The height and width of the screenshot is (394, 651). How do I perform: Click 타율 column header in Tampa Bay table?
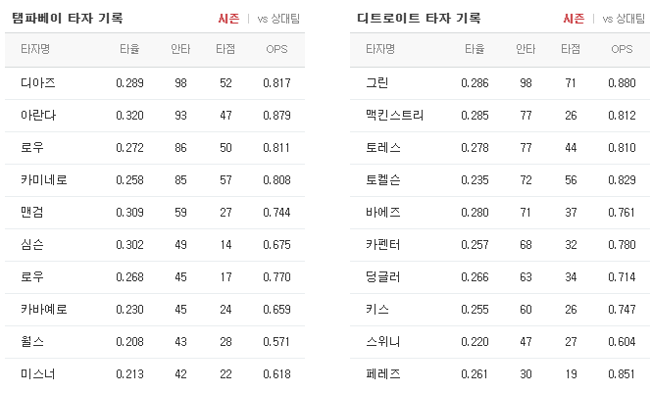[x=129, y=49]
